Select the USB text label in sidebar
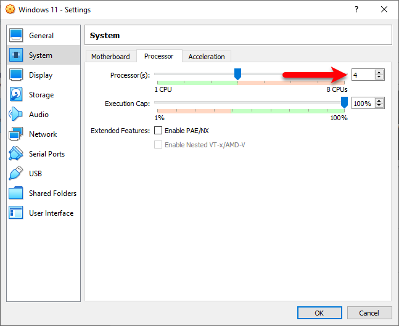The image size is (399, 326). (35, 174)
